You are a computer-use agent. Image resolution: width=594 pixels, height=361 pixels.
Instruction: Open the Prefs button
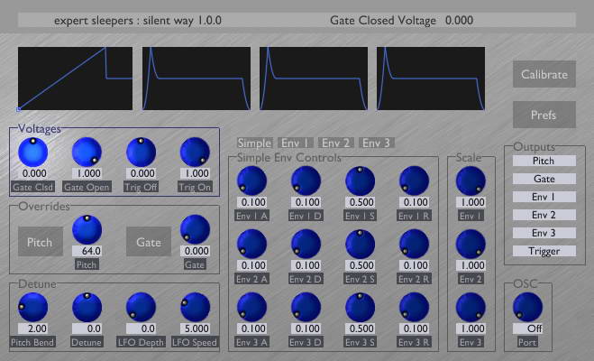544,115
